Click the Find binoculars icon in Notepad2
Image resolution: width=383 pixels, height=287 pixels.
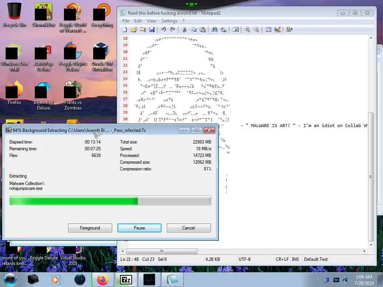(214, 30)
